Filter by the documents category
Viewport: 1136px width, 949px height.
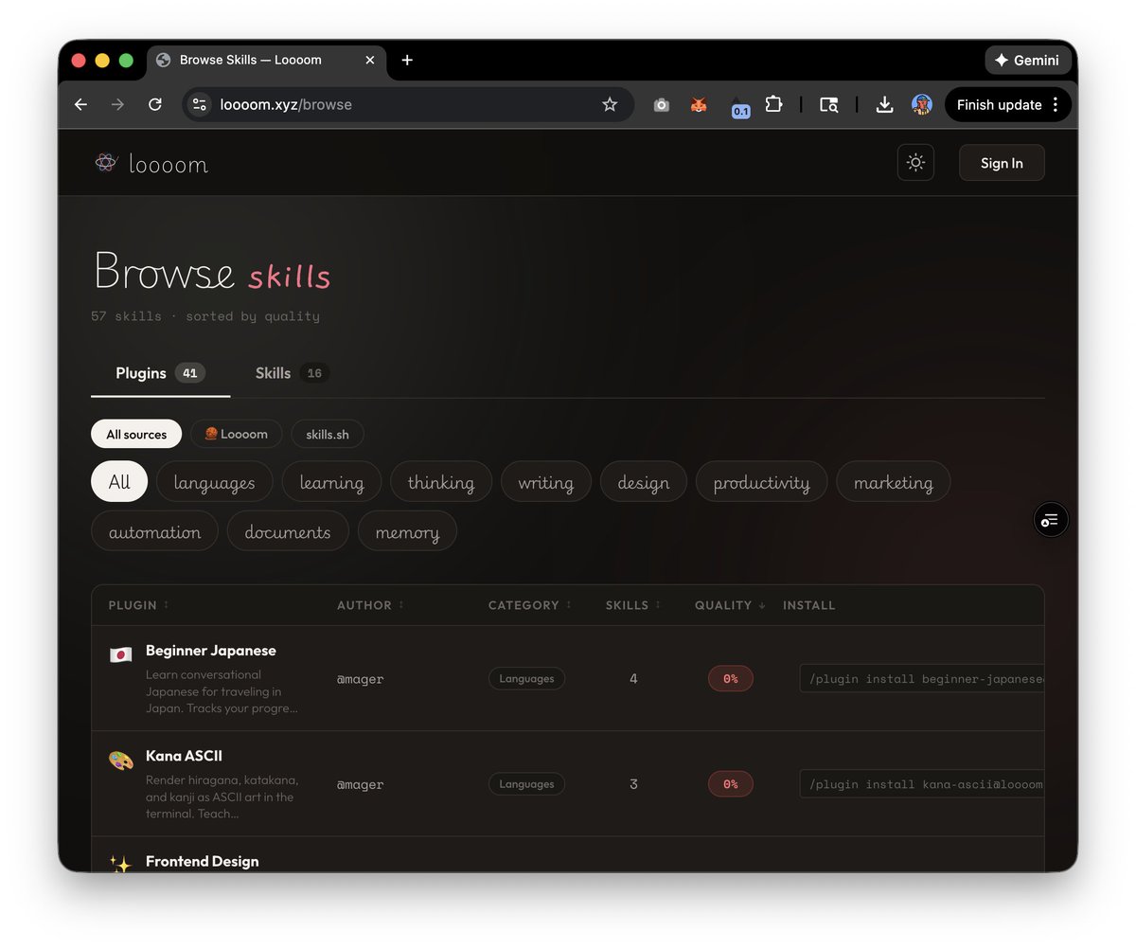[288, 530]
